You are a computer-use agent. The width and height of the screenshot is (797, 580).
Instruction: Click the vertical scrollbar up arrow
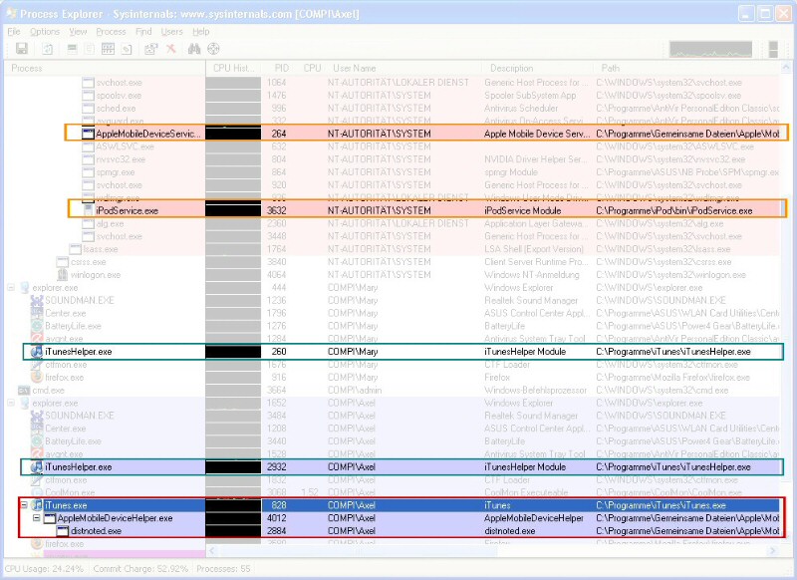point(786,68)
